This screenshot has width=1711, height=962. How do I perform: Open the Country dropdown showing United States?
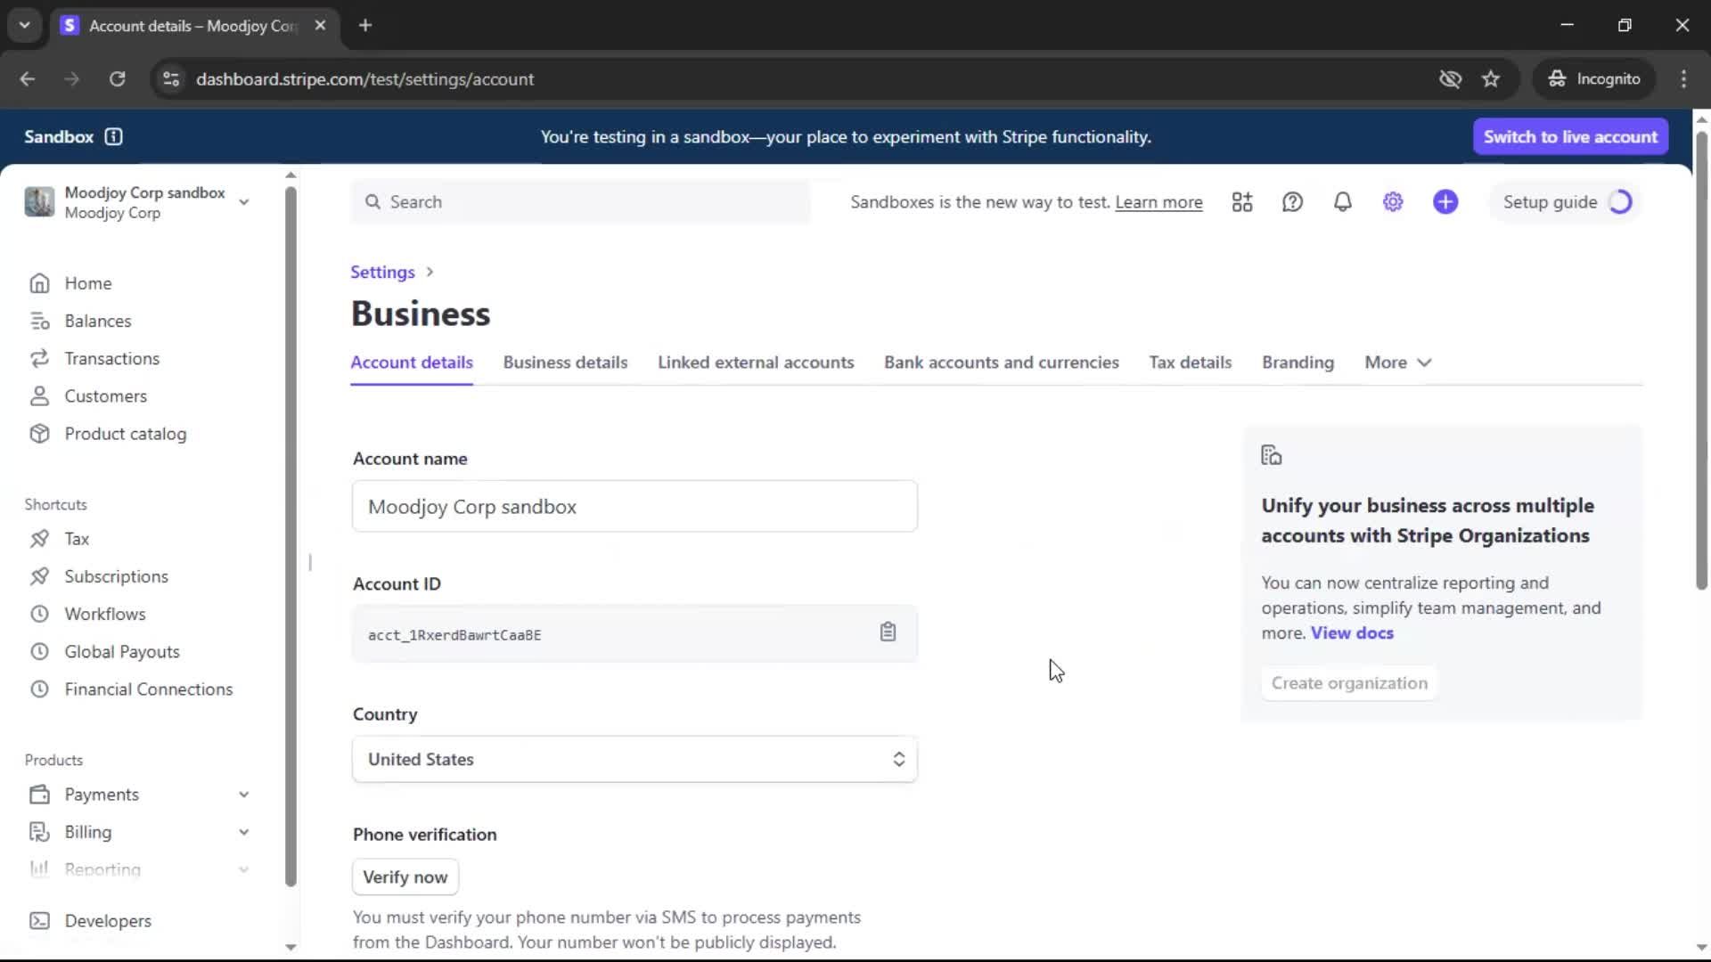[634, 759]
